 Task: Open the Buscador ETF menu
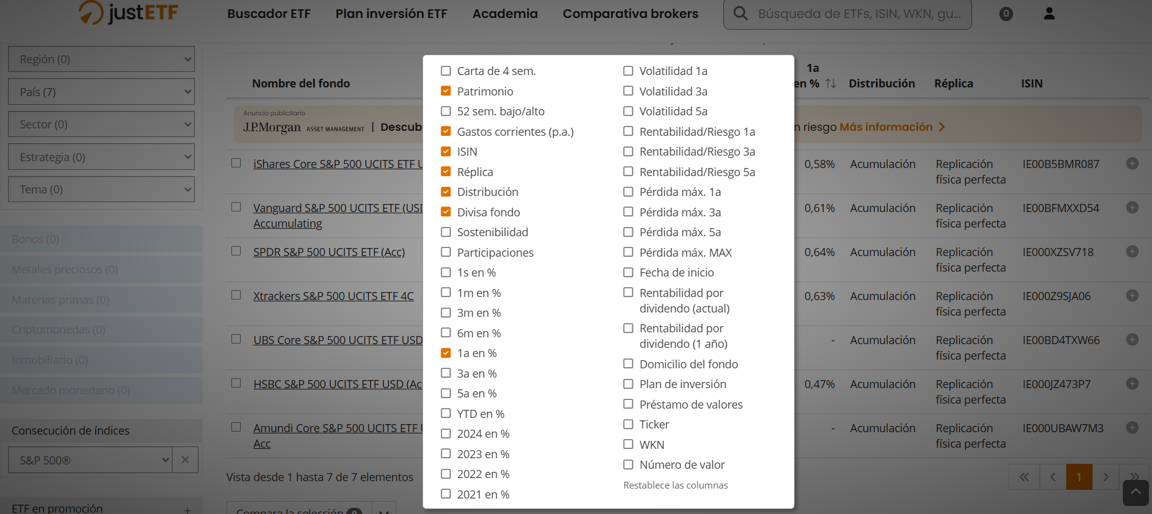[x=269, y=14]
